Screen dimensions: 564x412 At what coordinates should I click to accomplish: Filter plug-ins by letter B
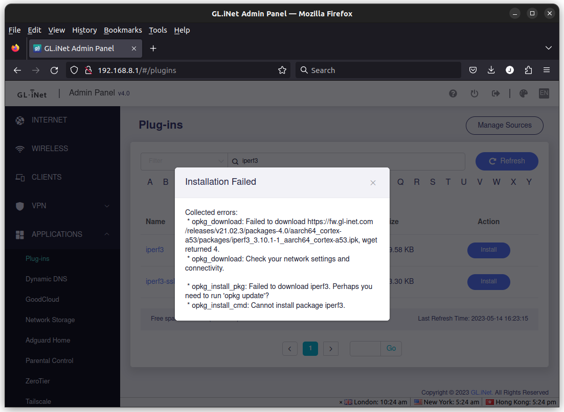pyautogui.click(x=166, y=182)
